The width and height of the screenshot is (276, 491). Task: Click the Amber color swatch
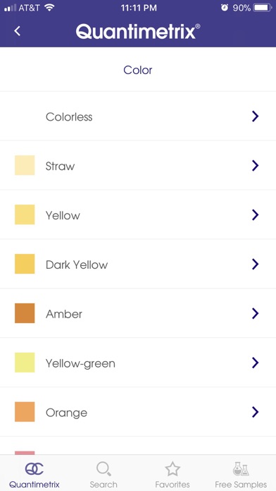pos(25,313)
